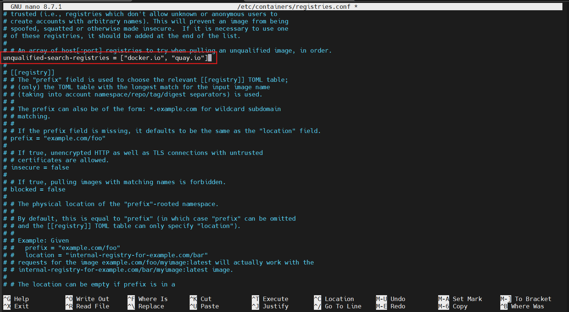Click the M-6 Copy shortcut

pyautogui.click(x=453, y=306)
